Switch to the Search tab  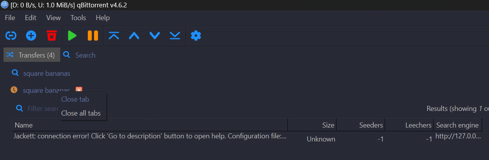click(x=79, y=55)
